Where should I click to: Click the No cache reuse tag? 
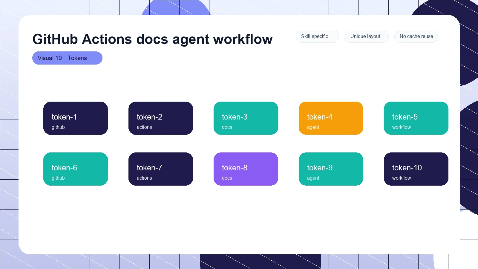(x=416, y=36)
